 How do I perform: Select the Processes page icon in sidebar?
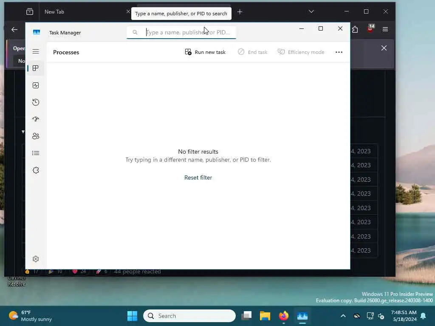36,68
